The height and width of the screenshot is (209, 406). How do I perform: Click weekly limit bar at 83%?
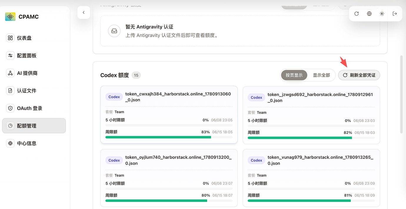click(x=169, y=137)
